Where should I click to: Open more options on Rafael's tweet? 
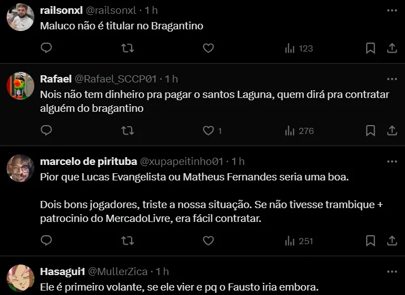pyautogui.click(x=392, y=79)
